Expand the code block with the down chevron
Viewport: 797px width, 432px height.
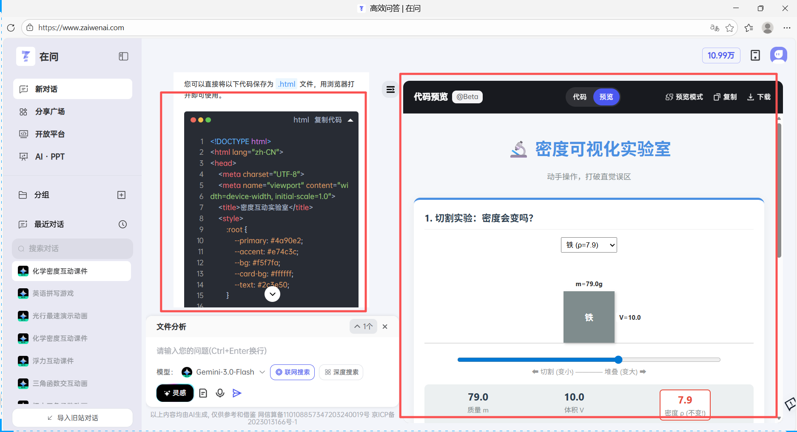pyautogui.click(x=272, y=294)
